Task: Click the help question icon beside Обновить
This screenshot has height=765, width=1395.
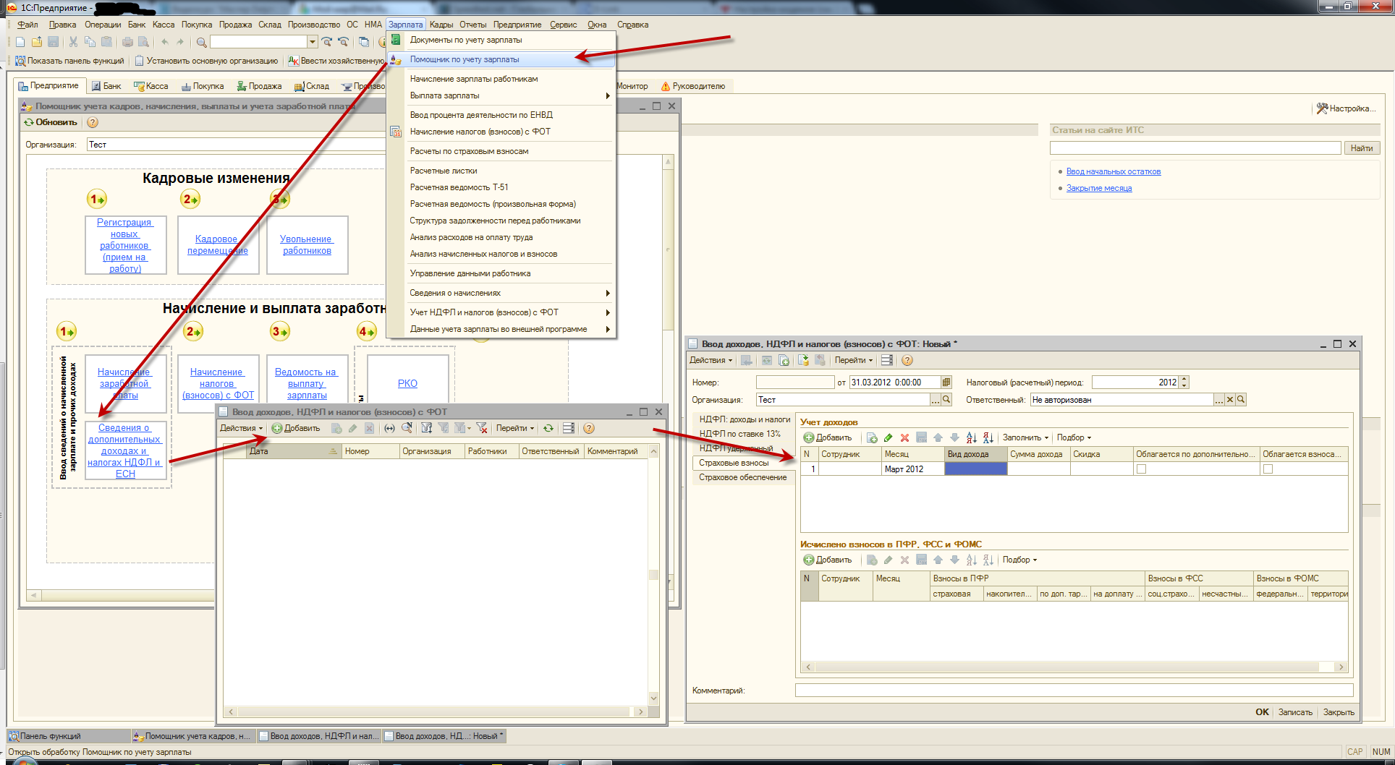Action: pyautogui.click(x=93, y=123)
